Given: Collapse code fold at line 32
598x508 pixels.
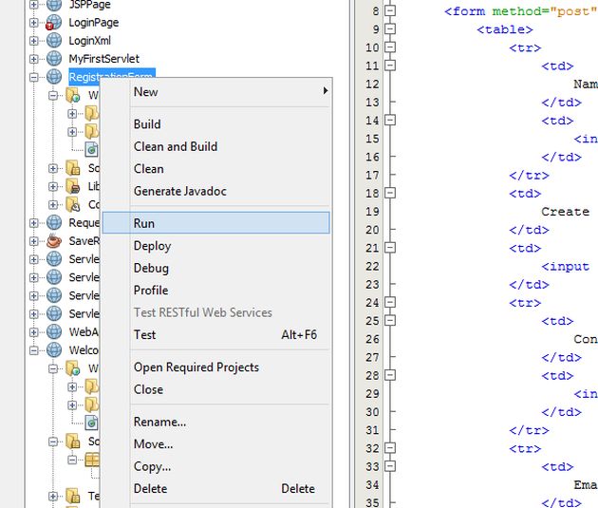Looking at the screenshot, I should 390,448.
